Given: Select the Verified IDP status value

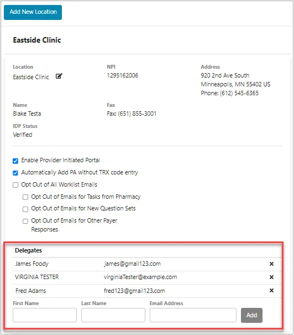Looking at the screenshot, I should click(23, 135).
